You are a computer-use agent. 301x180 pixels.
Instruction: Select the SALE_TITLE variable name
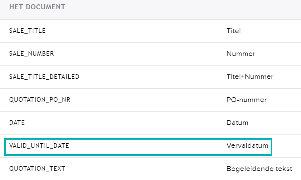(28, 31)
